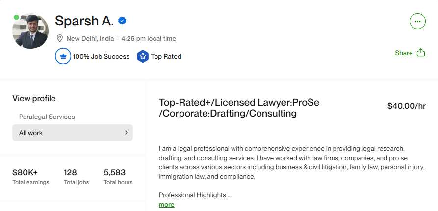The image size is (438, 211).
Task: Select the All work profile view
Action: point(73,132)
